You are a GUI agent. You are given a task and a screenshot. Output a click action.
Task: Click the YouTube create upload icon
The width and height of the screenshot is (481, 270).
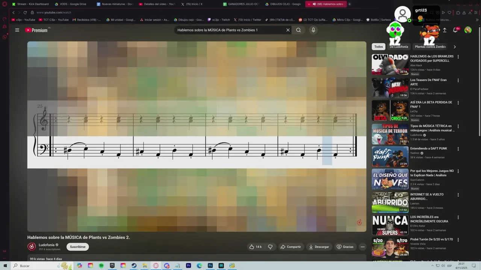point(445,30)
